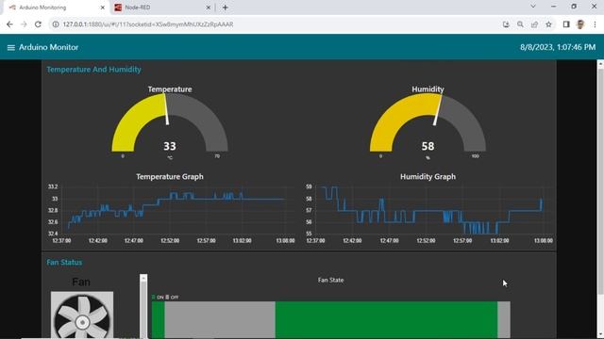The height and width of the screenshot is (339, 604).
Task: Click the Humidity gauge
Action: [x=428, y=123]
